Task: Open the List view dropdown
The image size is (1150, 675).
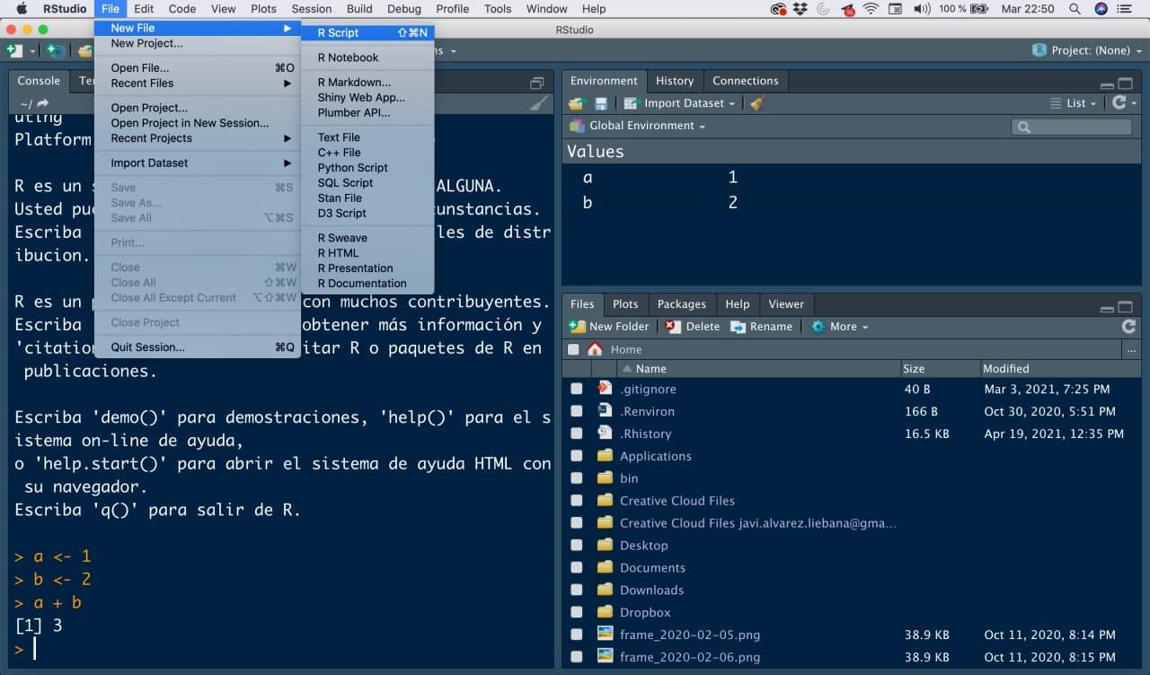Action: (1074, 103)
